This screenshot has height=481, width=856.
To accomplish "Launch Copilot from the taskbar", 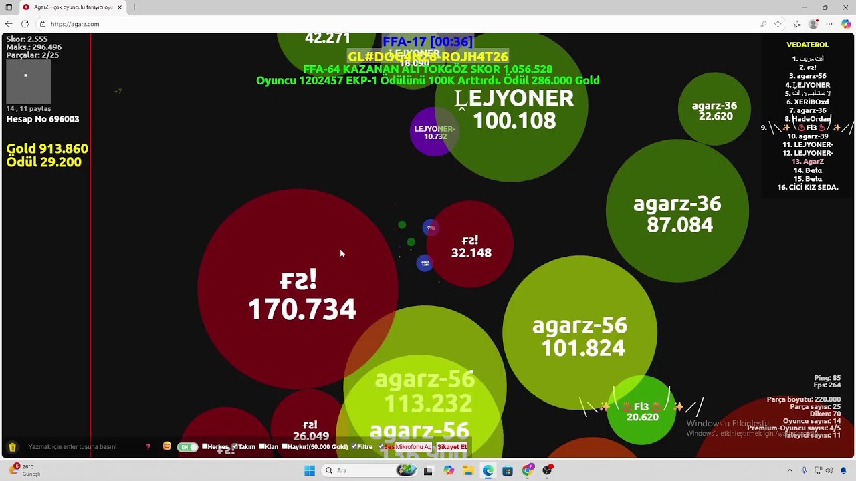I will pos(448,470).
